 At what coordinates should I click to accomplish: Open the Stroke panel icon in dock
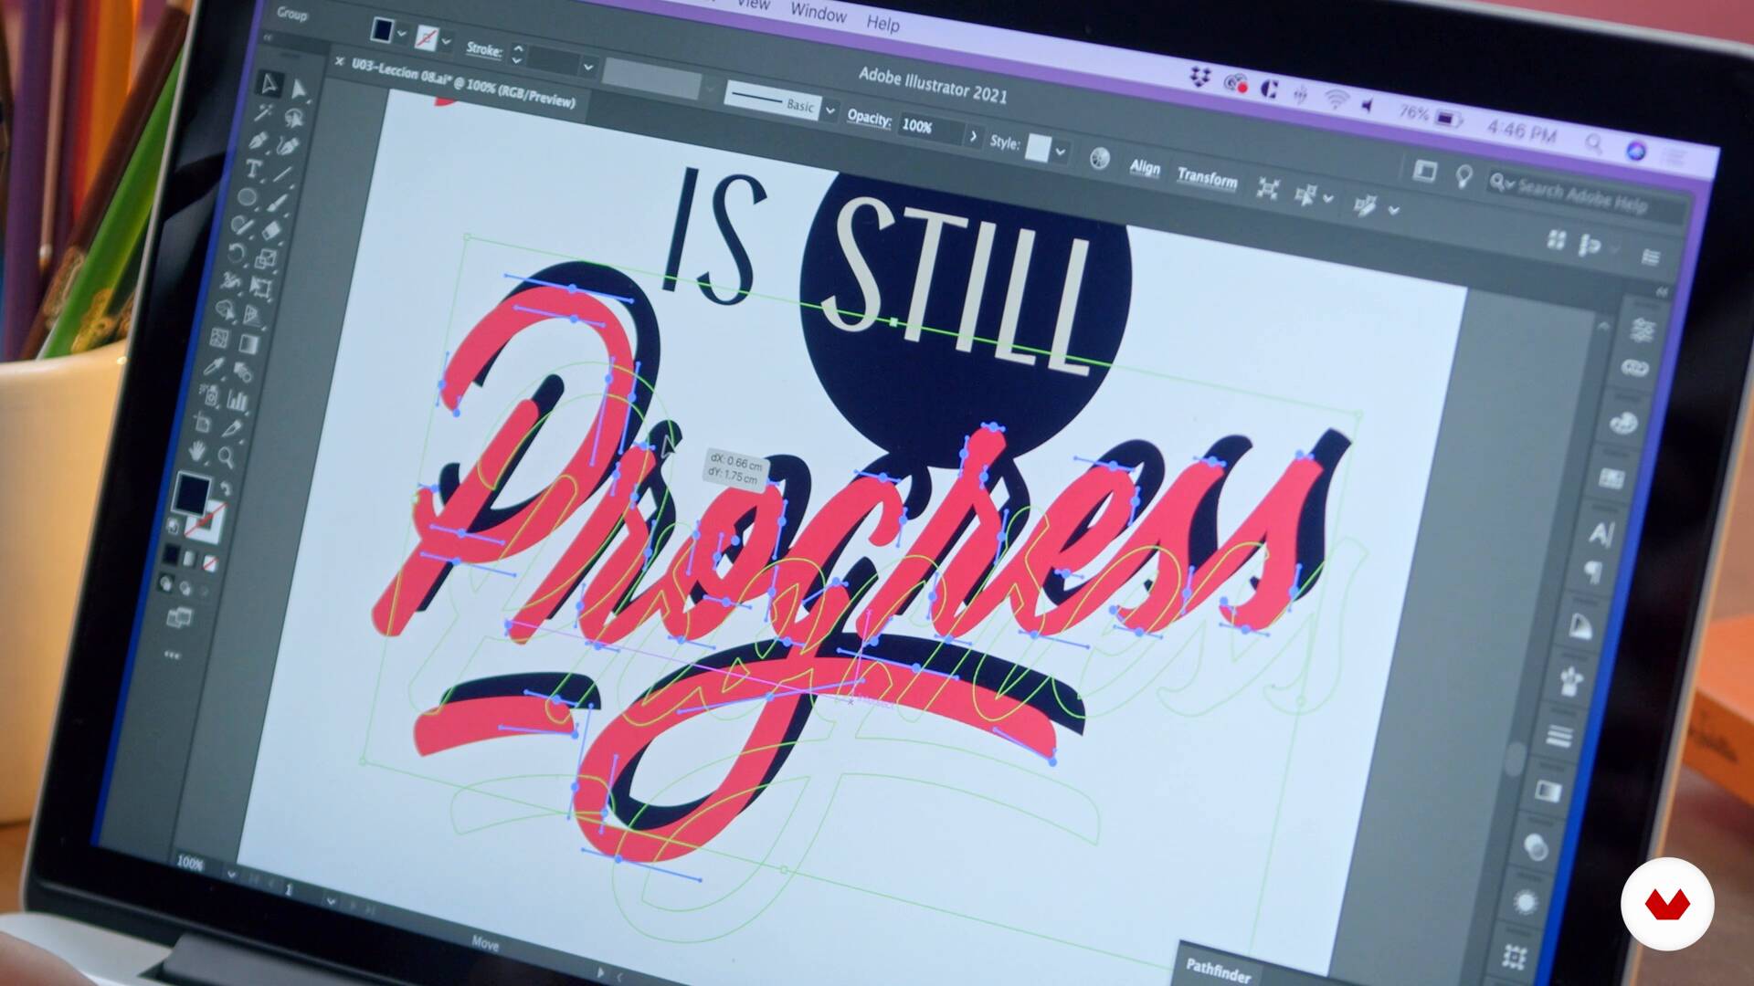pos(1560,735)
